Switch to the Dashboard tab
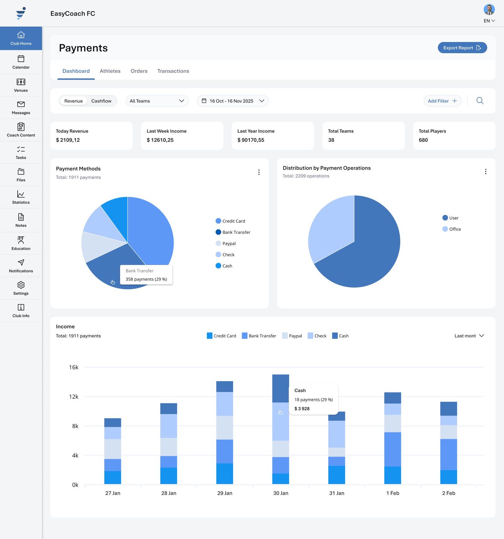 [76, 71]
